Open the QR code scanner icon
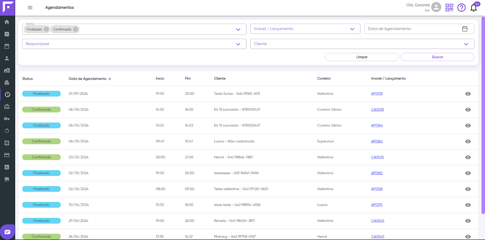Image resolution: width=485 pixels, height=240 pixels. coord(449,8)
